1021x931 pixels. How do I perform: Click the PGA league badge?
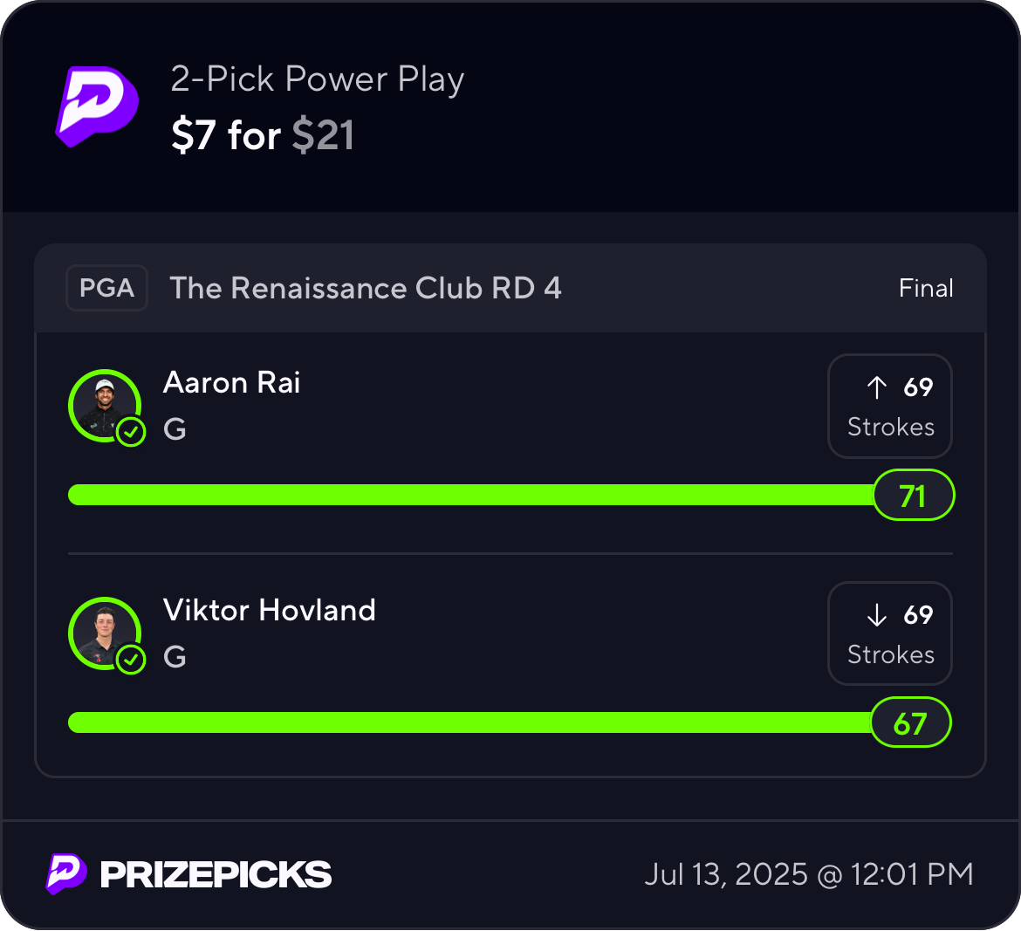(106, 288)
